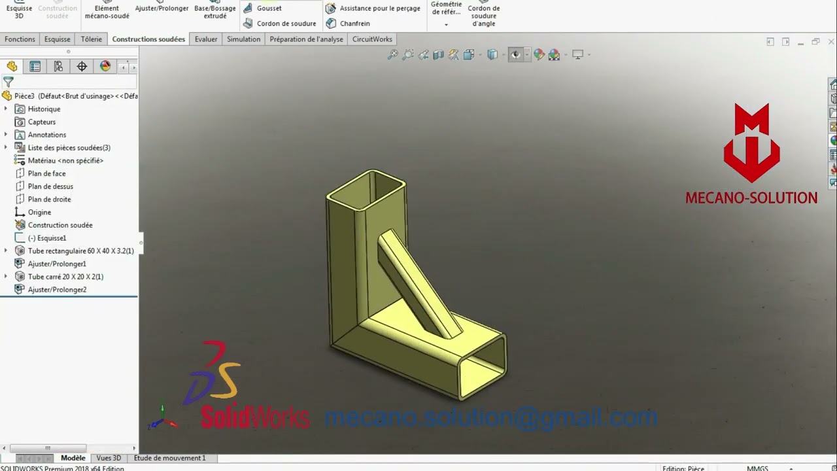Click the View Orientation cube icon
Screen dimensions: 837x471
click(468, 55)
